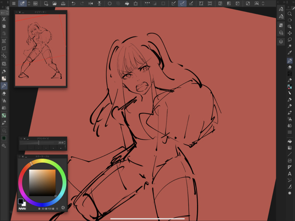Select the white sub color swatch
Image resolution: width=295 pixels, height=221 pixels.
coord(24,204)
